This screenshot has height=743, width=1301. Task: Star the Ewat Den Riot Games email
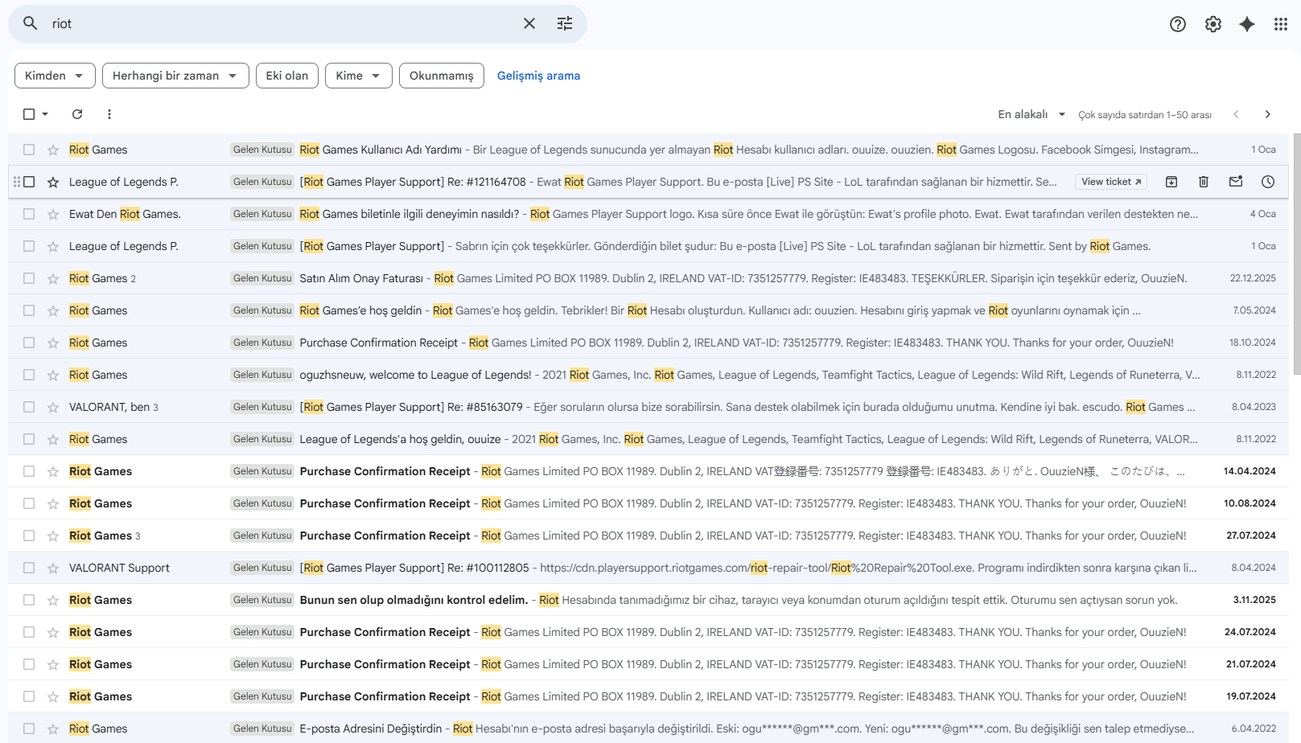click(x=53, y=214)
